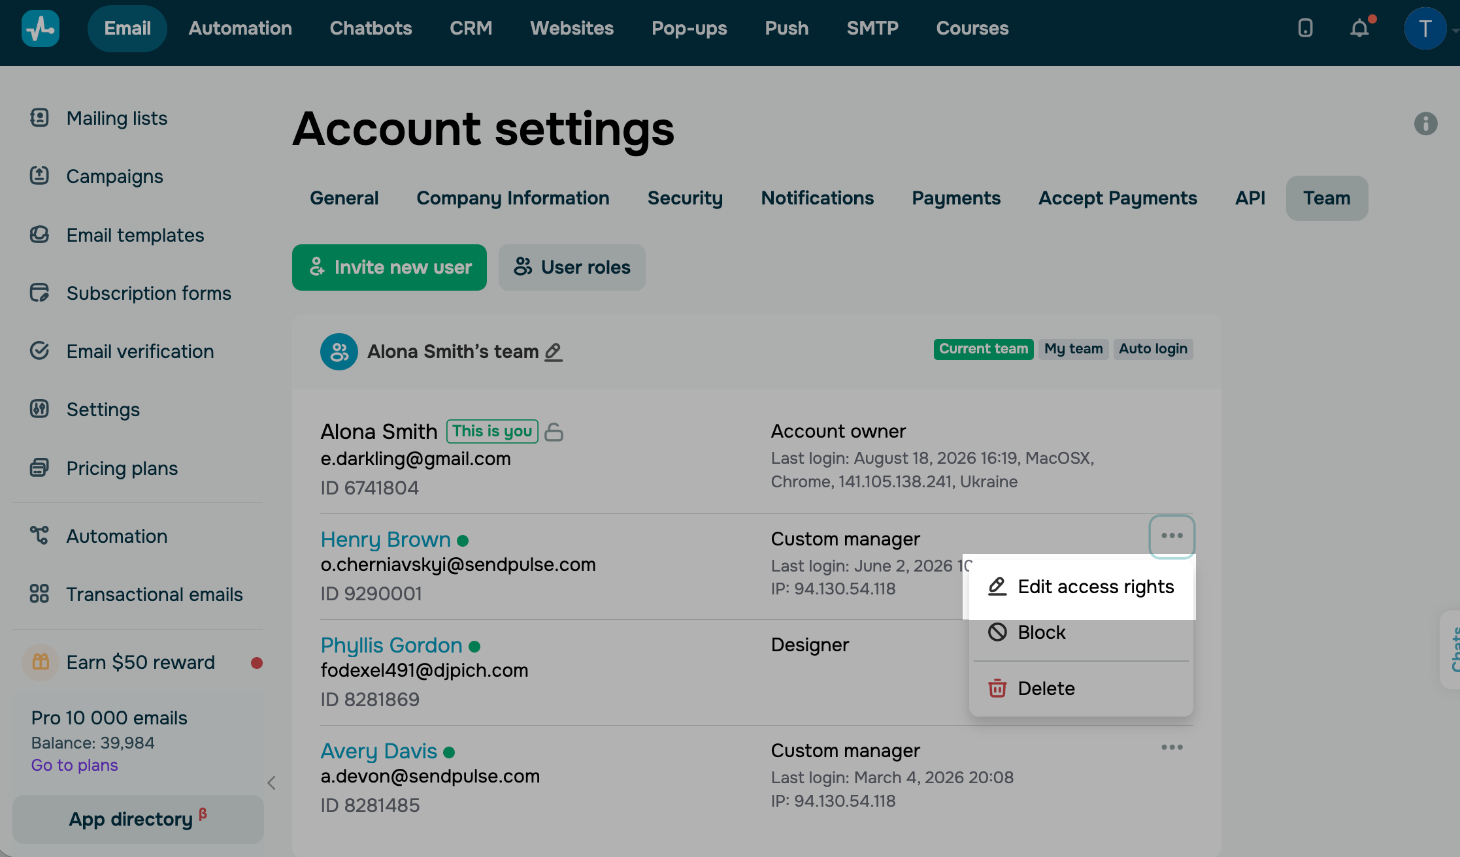
Task: Open the Push top menu
Action: point(787,28)
